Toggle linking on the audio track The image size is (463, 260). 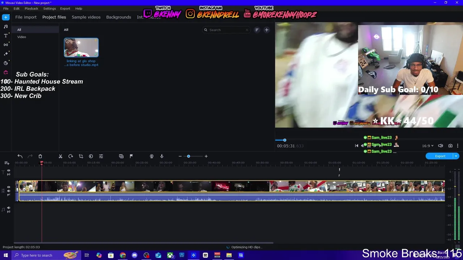tap(9, 212)
